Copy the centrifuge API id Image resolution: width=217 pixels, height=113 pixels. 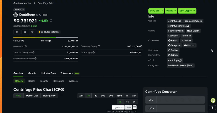pos(180,60)
